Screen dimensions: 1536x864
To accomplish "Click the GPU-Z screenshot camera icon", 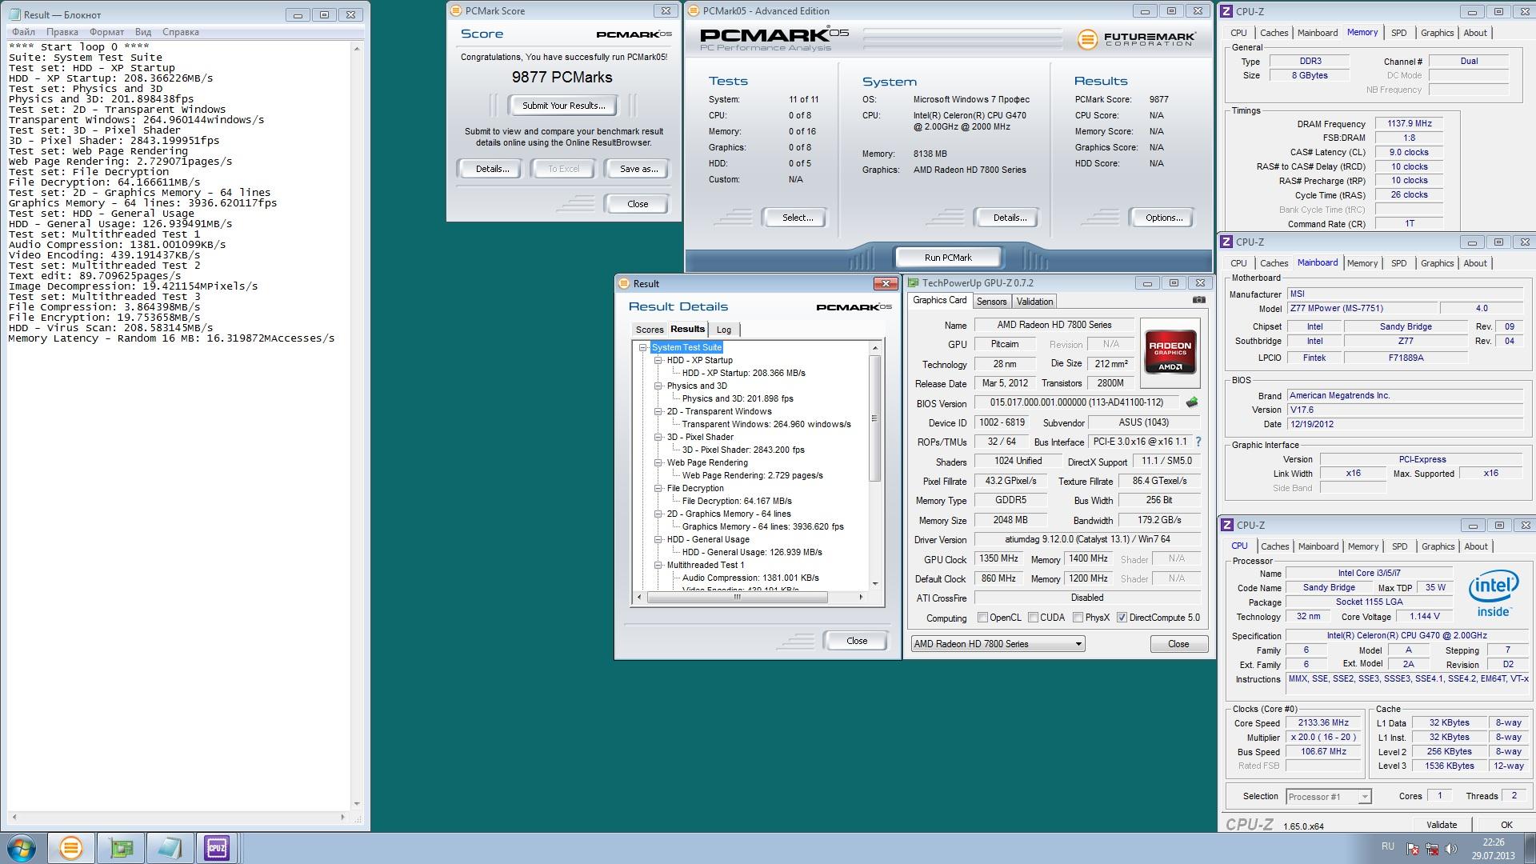I will tap(1198, 300).
